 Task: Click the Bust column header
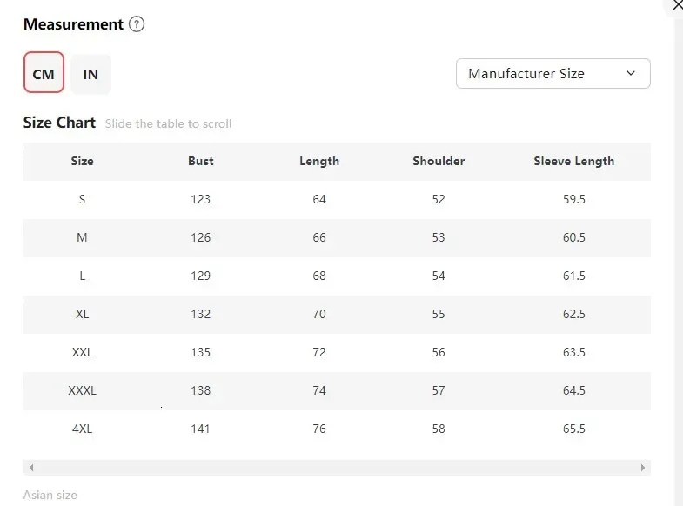click(201, 161)
